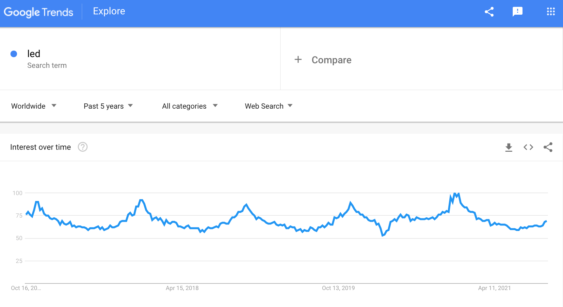Open the Worldwide region dropdown
This screenshot has width=563, height=307.
(34, 106)
